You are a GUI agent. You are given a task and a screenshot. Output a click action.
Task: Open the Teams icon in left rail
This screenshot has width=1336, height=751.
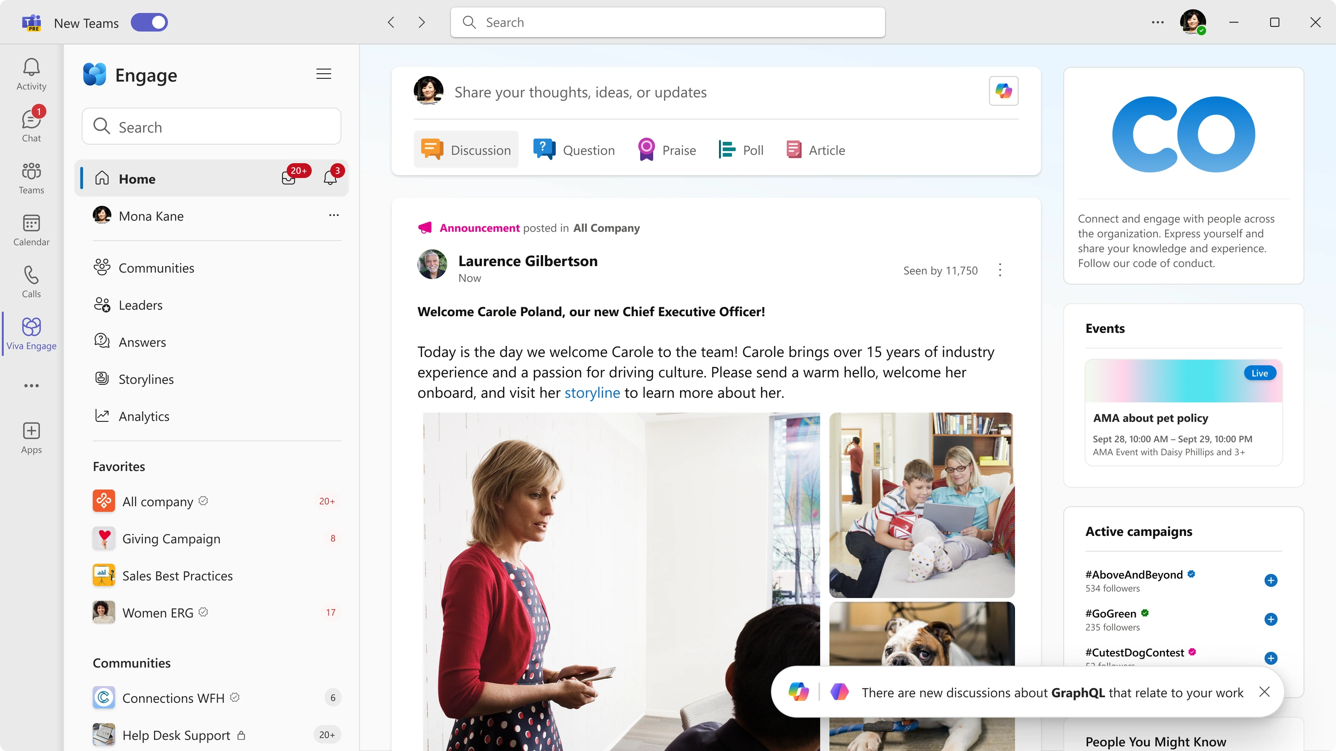coord(31,178)
